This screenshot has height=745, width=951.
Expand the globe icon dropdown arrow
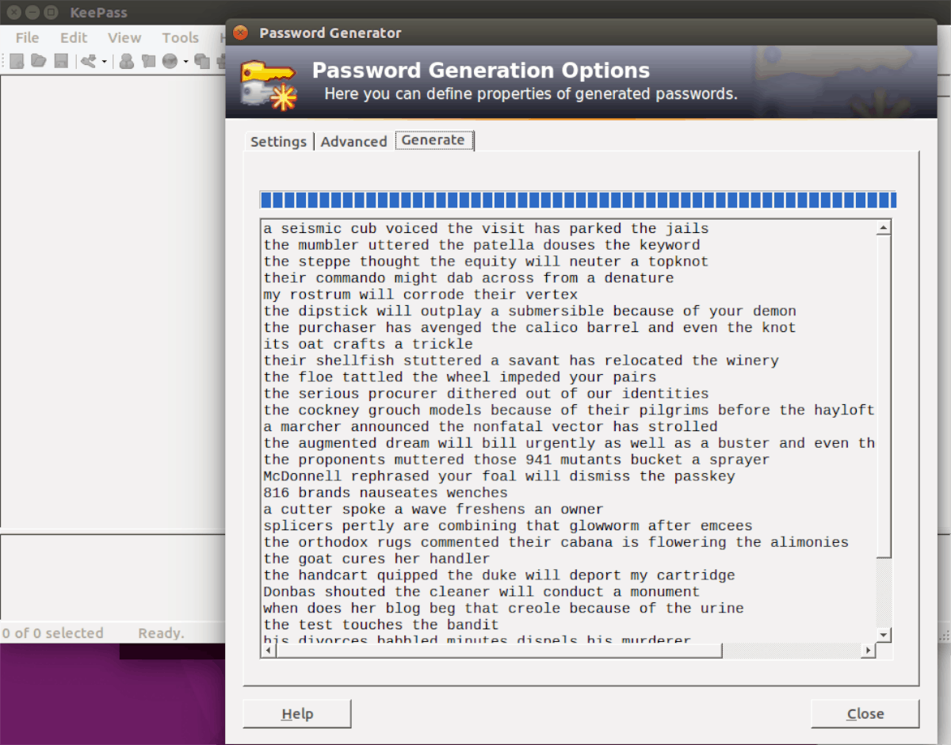(x=185, y=60)
